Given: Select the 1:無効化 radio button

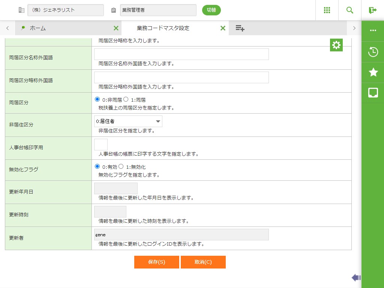Looking at the screenshot, I should click(121, 166).
